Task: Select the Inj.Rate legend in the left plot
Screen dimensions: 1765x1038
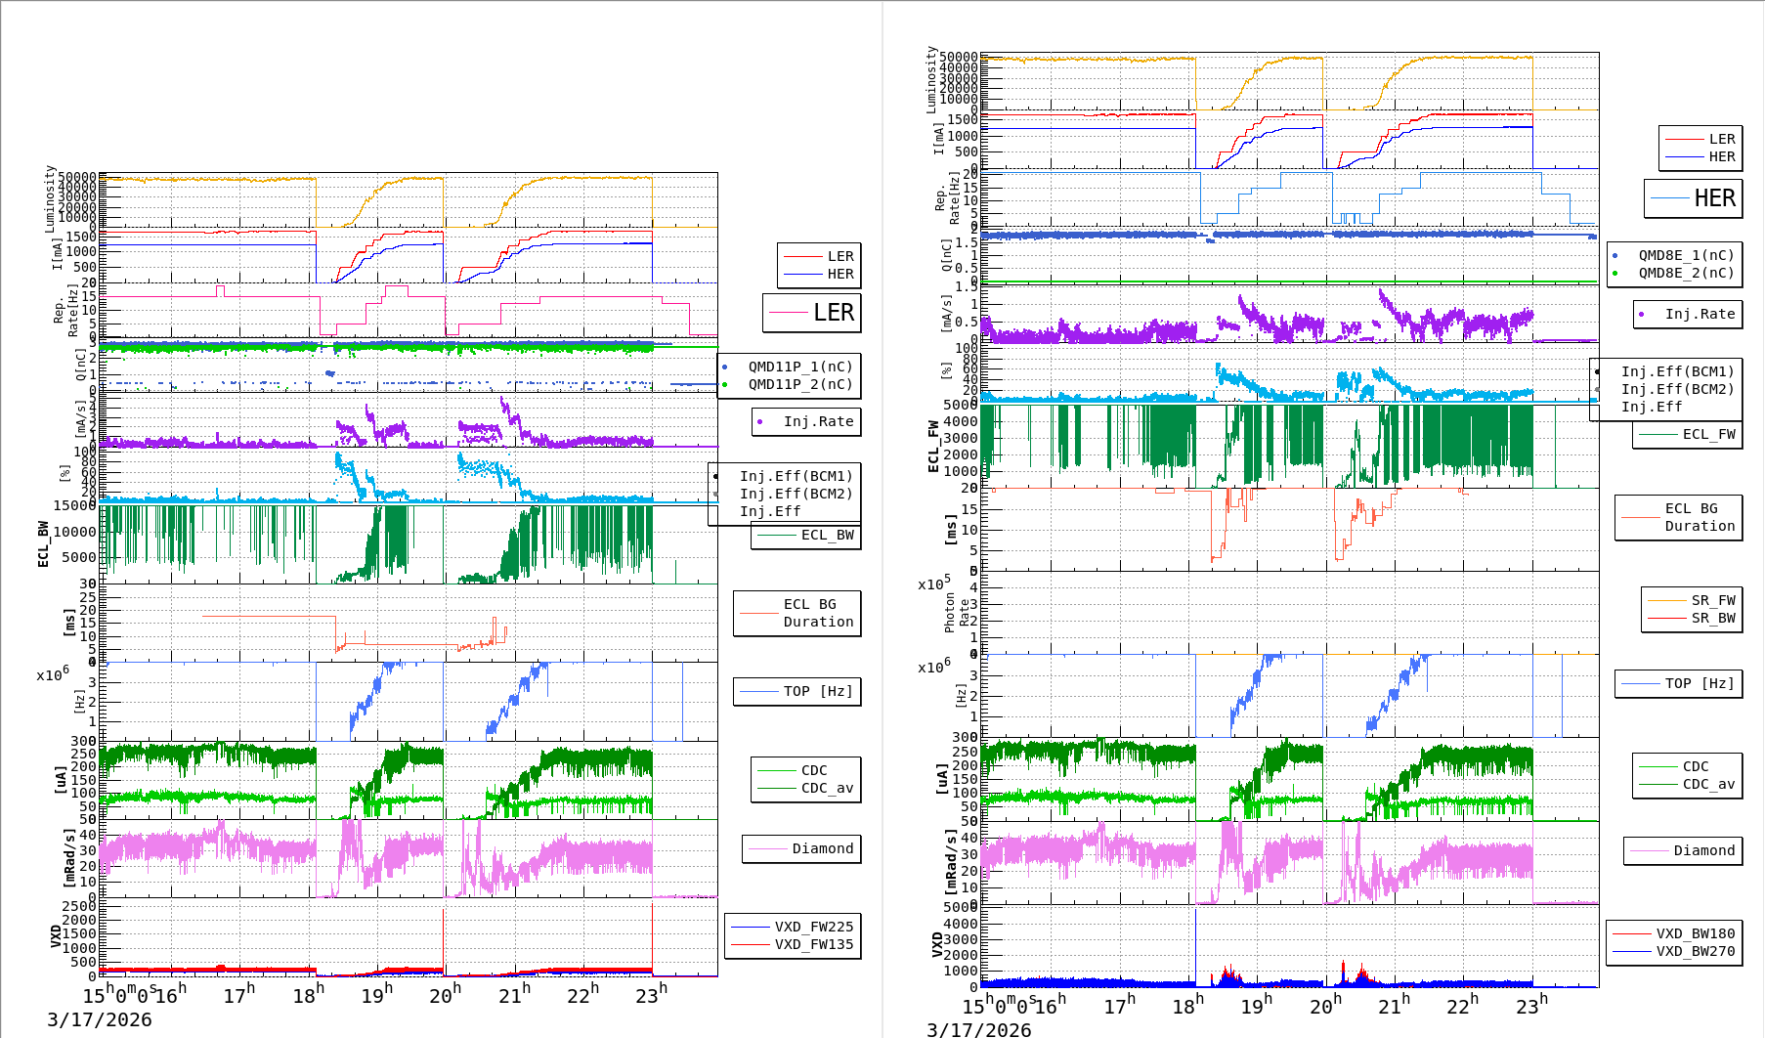Action: 806,421
